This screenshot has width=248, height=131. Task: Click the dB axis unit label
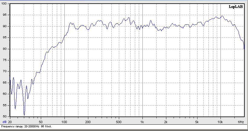pos(5,122)
